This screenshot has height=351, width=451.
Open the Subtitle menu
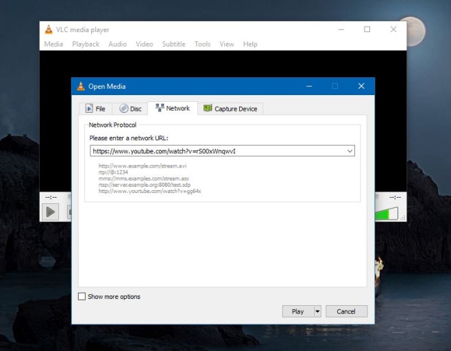pos(173,44)
